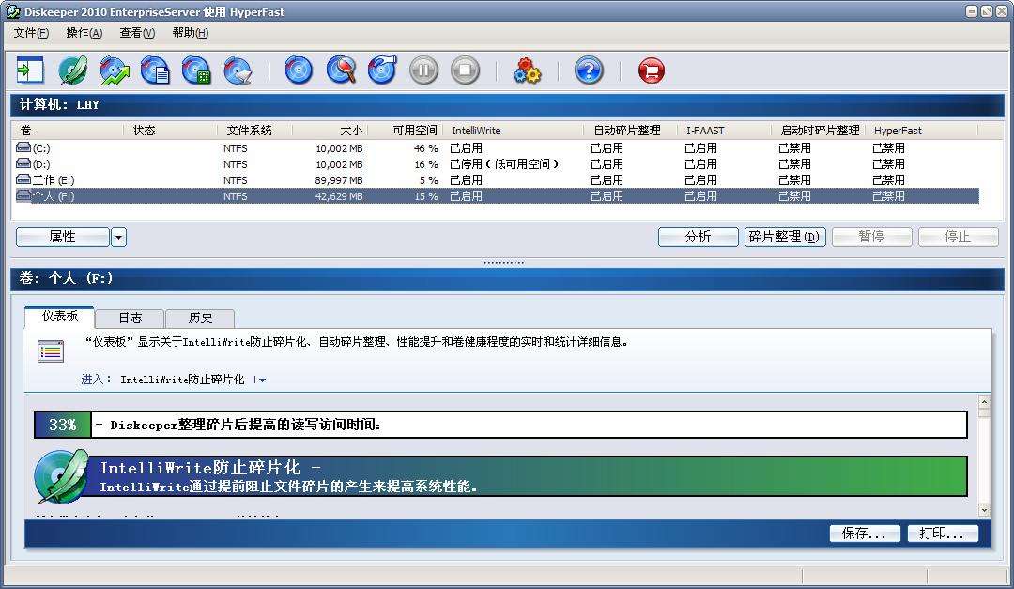The image size is (1014, 589).
Task: Click 46 % free space cell
Action: pyautogui.click(x=425, y=148)
